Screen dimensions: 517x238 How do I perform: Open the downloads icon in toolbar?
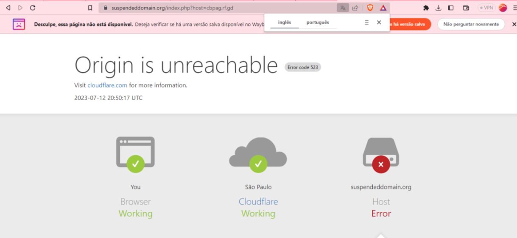tap(439, 8)
